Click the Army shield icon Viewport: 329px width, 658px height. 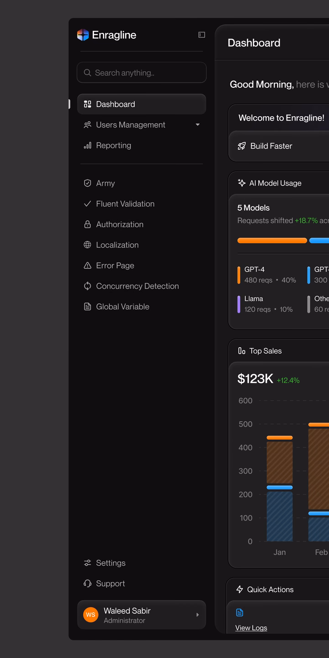click(87, 183)
